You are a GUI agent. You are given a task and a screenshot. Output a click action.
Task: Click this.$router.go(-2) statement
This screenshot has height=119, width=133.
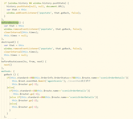click(25, 100)
